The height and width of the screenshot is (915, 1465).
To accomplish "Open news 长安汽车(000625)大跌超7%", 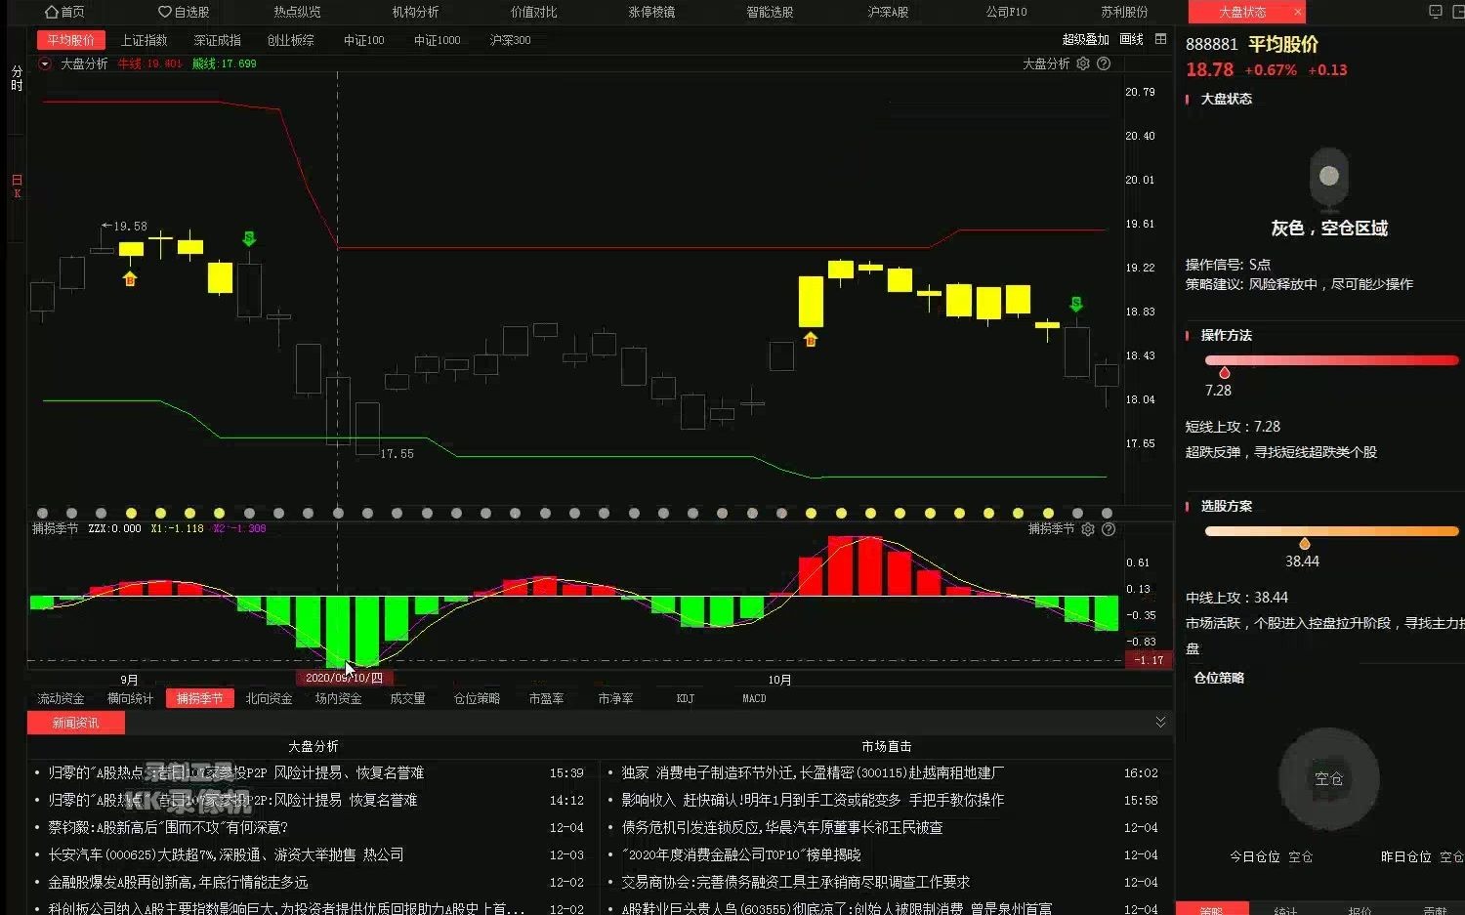I will click(x=226, y=854).
